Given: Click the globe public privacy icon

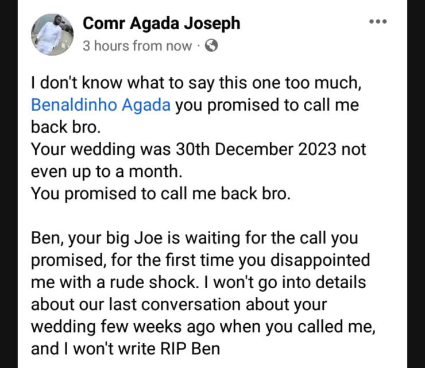Looking at the screenshot, I should point(211,47).
